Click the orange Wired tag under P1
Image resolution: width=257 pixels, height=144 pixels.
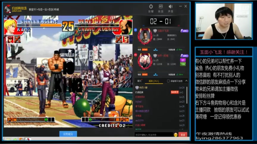click(x=145, y=50)
